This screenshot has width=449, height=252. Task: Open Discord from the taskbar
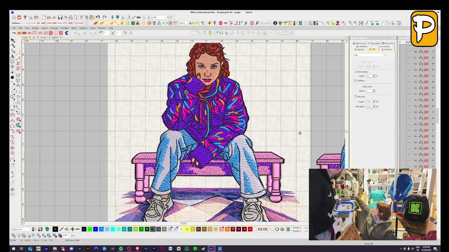coord(71,249)
